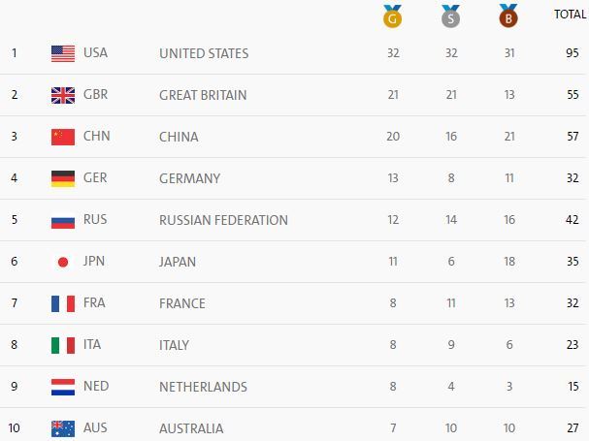589x441 pixels.
Task: Click the Italy flag icon
Action: coord(63,345)
